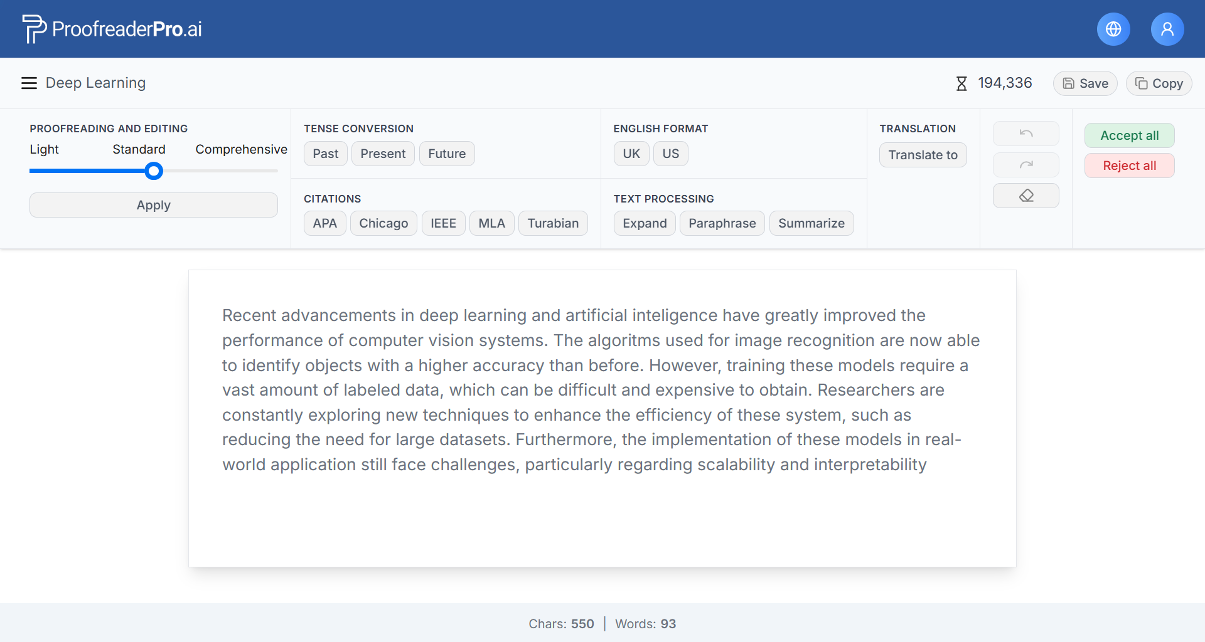Screen dimensions: 1205x642
Task: Select UK English format
Action: pos(631,154)
